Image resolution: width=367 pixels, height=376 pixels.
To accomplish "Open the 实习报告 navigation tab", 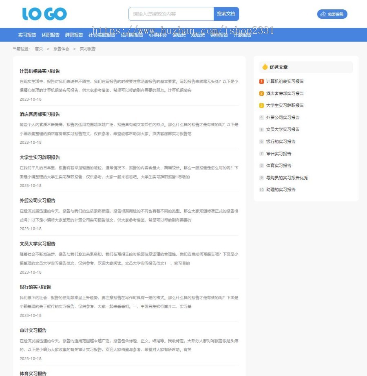I will pos(27,35).
